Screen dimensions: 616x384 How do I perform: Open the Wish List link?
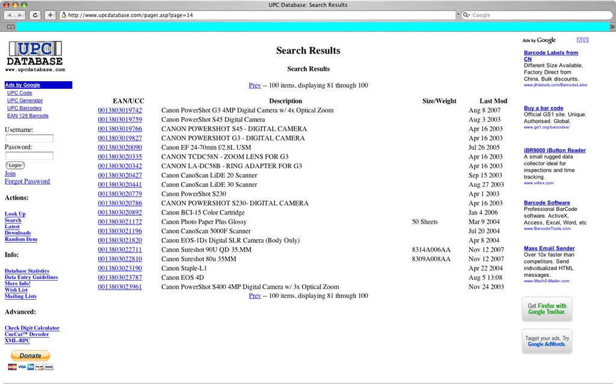tap(16, 290)
